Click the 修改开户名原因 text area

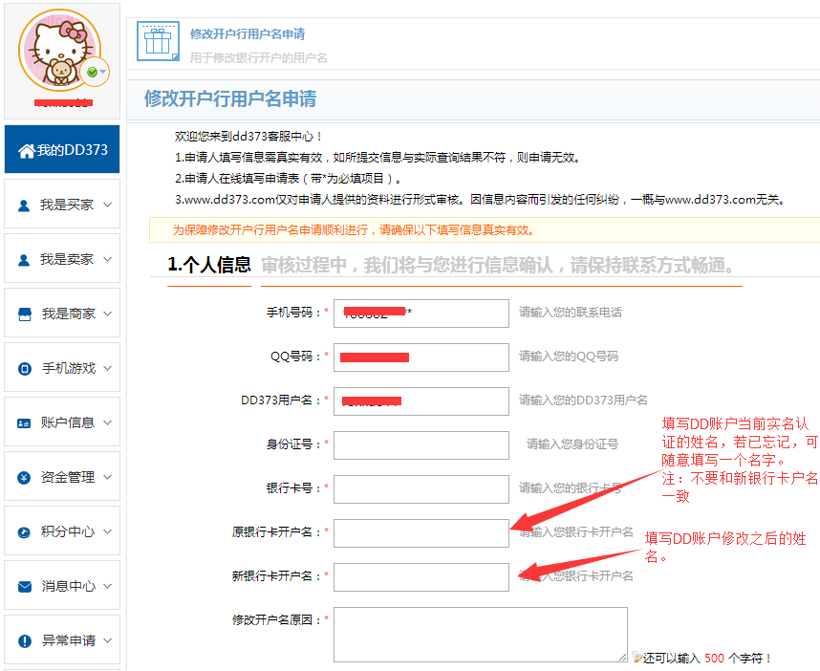point(480,635)
